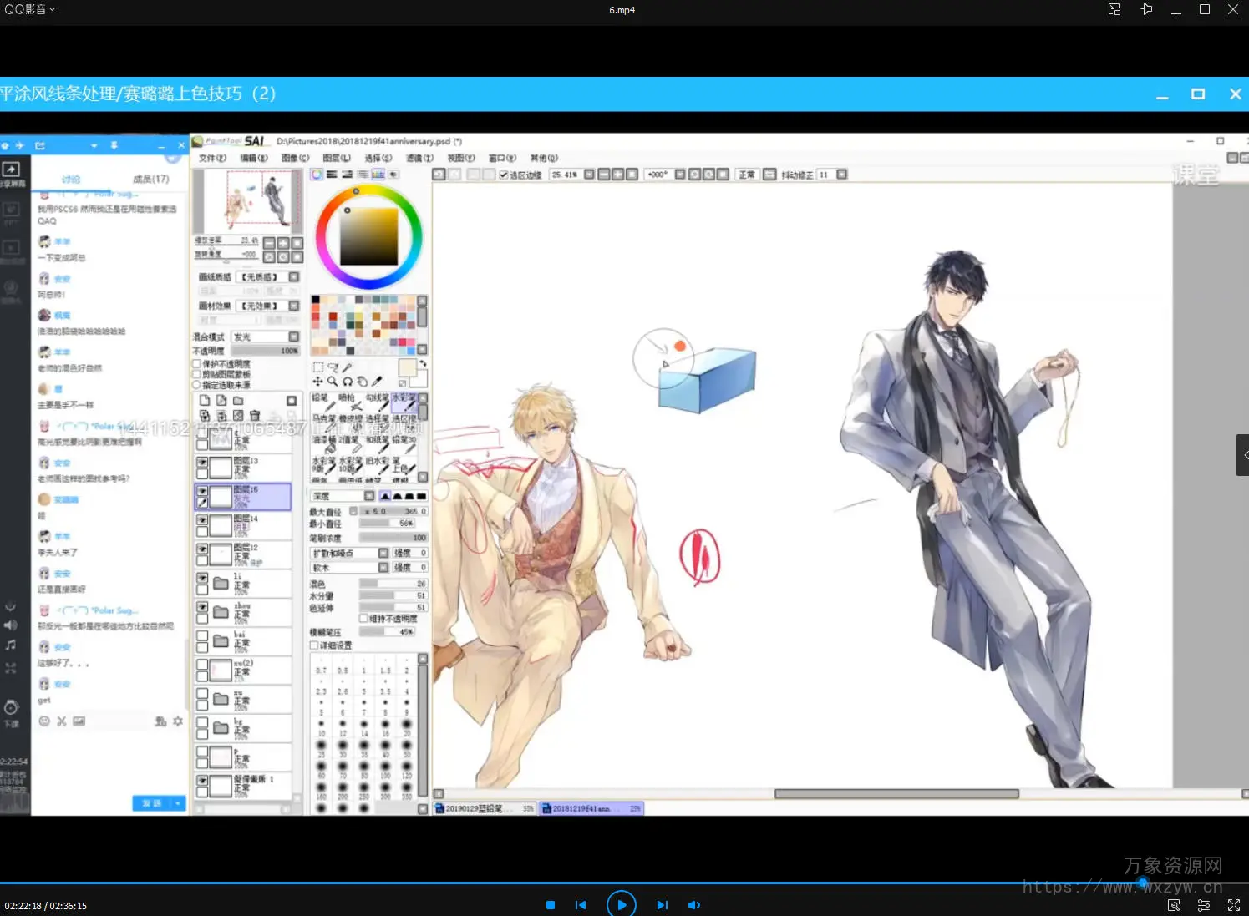The height and width of the screenshot is (916, 1249).
Task: Mute the player volume speaker
Action: pos(693,905)
